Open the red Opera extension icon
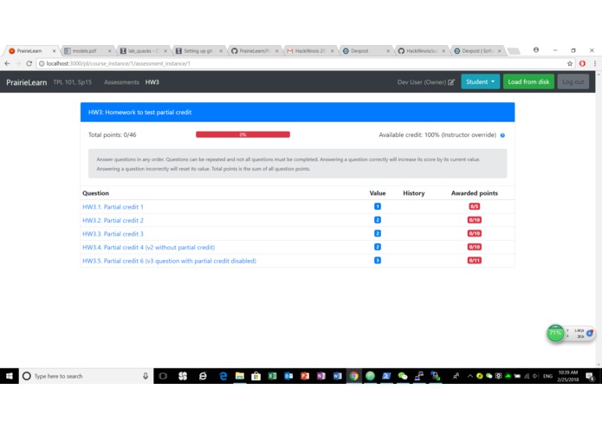This screenshot has height=428, width=602. tap(582, 64)
